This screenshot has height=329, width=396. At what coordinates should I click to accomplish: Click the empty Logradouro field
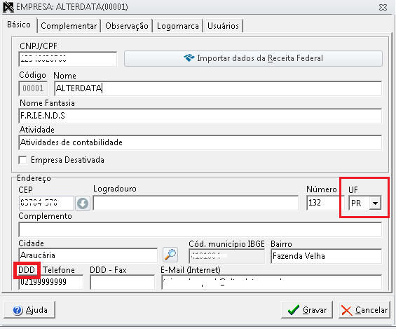point(196,203)
